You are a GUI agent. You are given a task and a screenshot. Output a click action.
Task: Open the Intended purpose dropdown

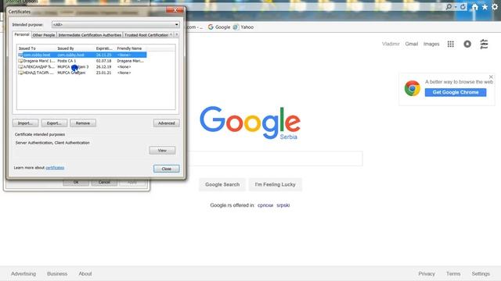tap(116, 24)
